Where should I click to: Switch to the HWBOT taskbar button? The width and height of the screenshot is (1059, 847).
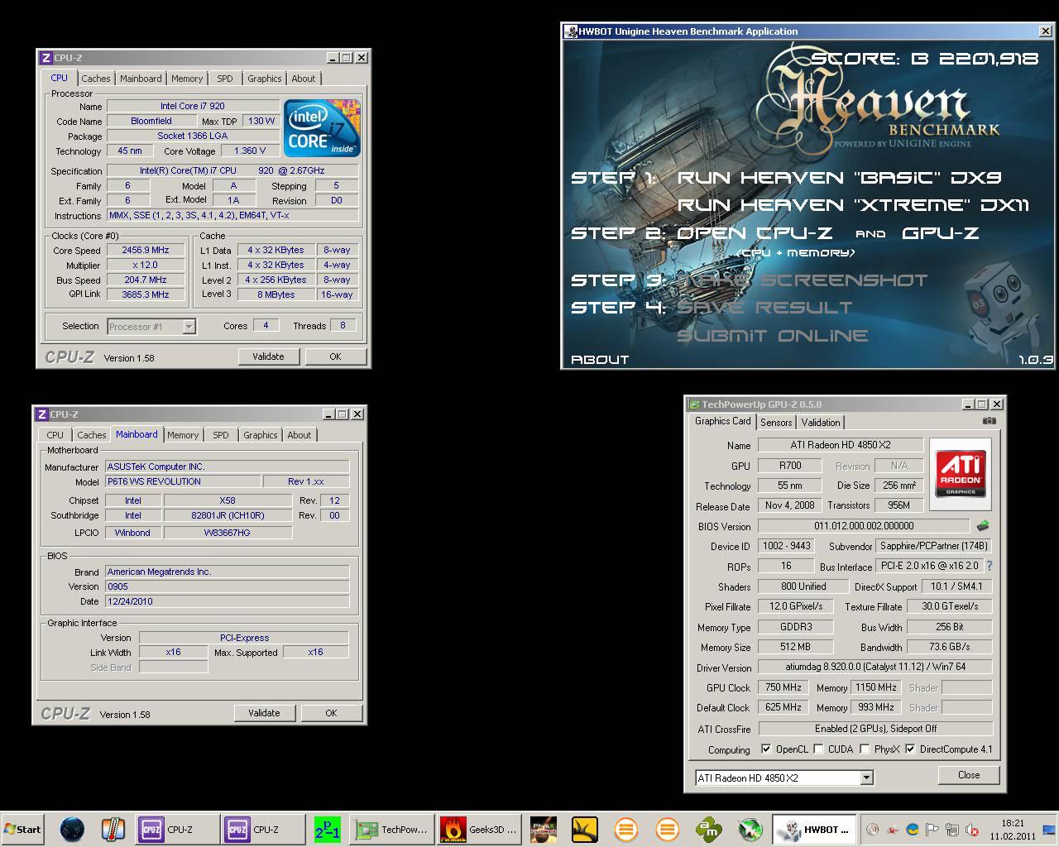tap(814, 829)
